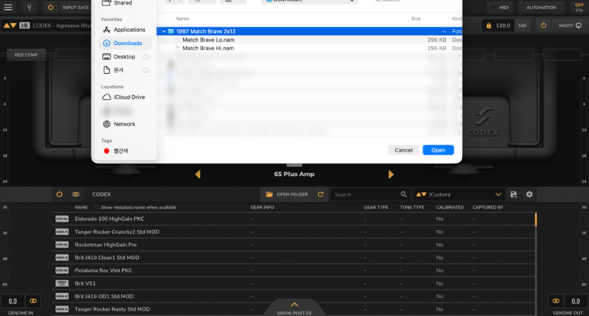The width and height of the screenshot is (589, 316).
Task: Click the magnifier search icon
Action: pos(404,194)
